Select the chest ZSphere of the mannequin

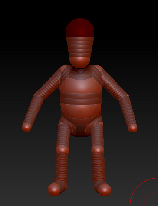pyautogui.click(x=81, y=85)
